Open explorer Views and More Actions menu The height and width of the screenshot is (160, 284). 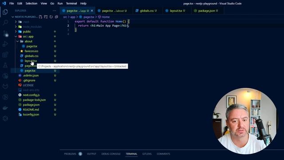coord(54,11)
